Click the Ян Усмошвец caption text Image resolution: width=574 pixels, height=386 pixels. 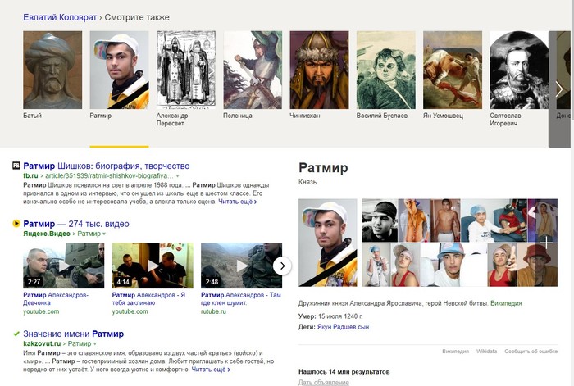pyautogui.click(x=443, y=116)
